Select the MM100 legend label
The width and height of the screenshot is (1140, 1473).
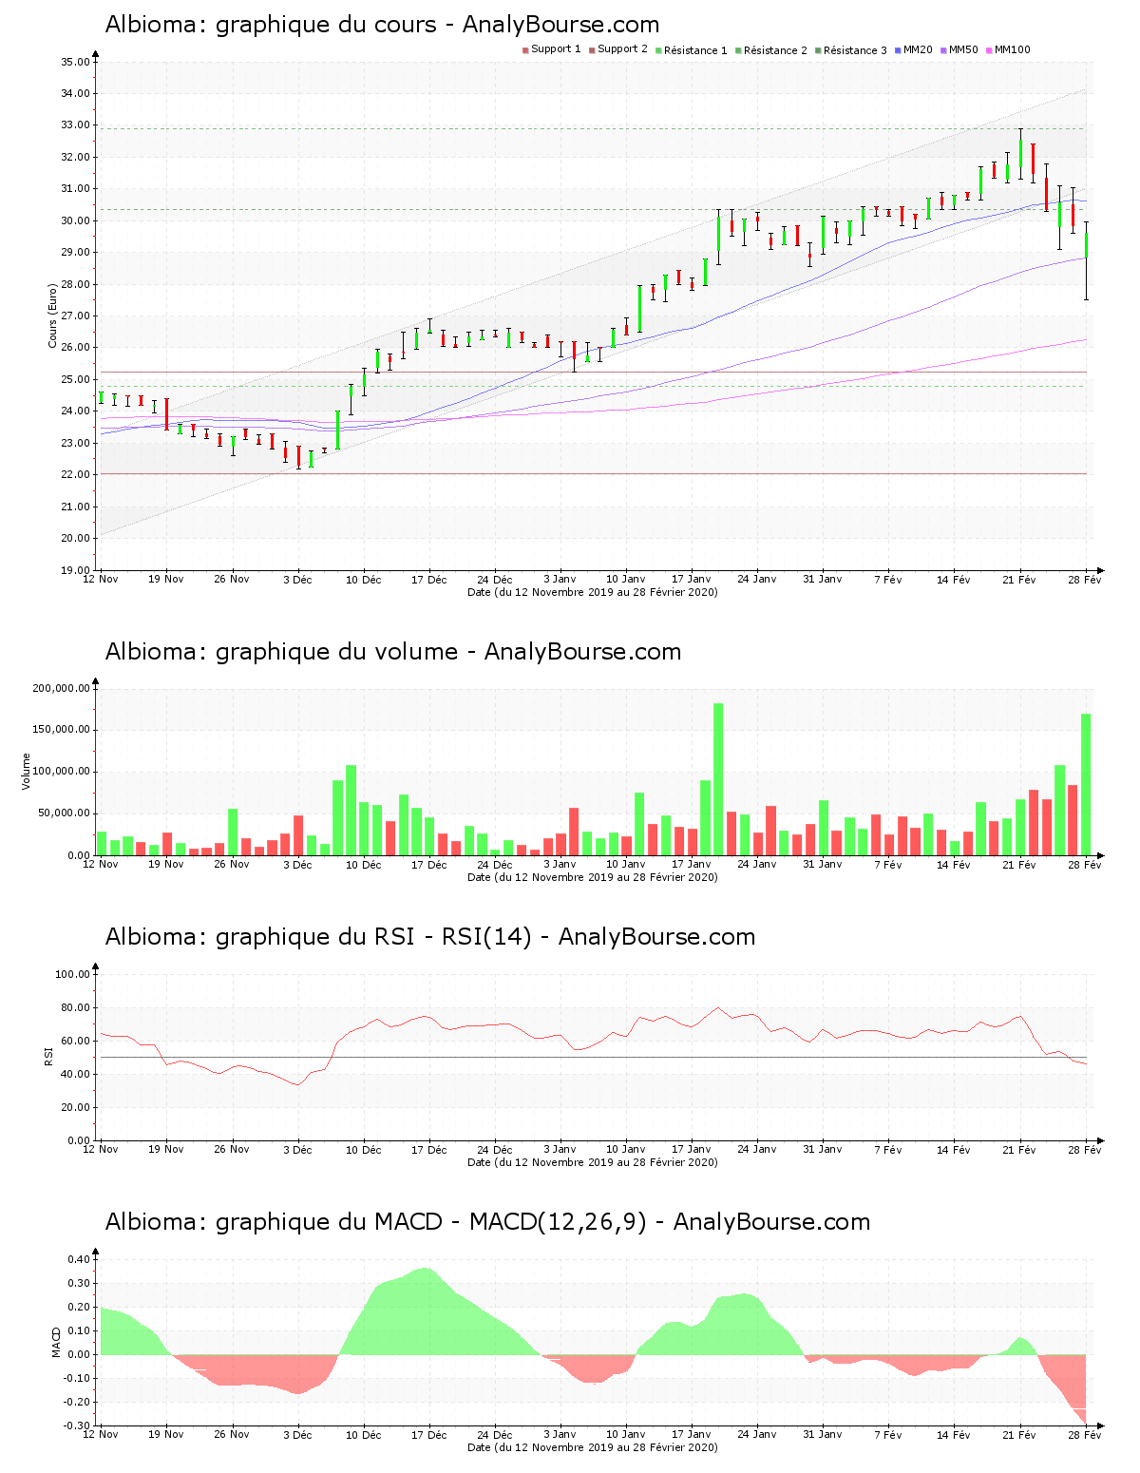[1012, 49]
